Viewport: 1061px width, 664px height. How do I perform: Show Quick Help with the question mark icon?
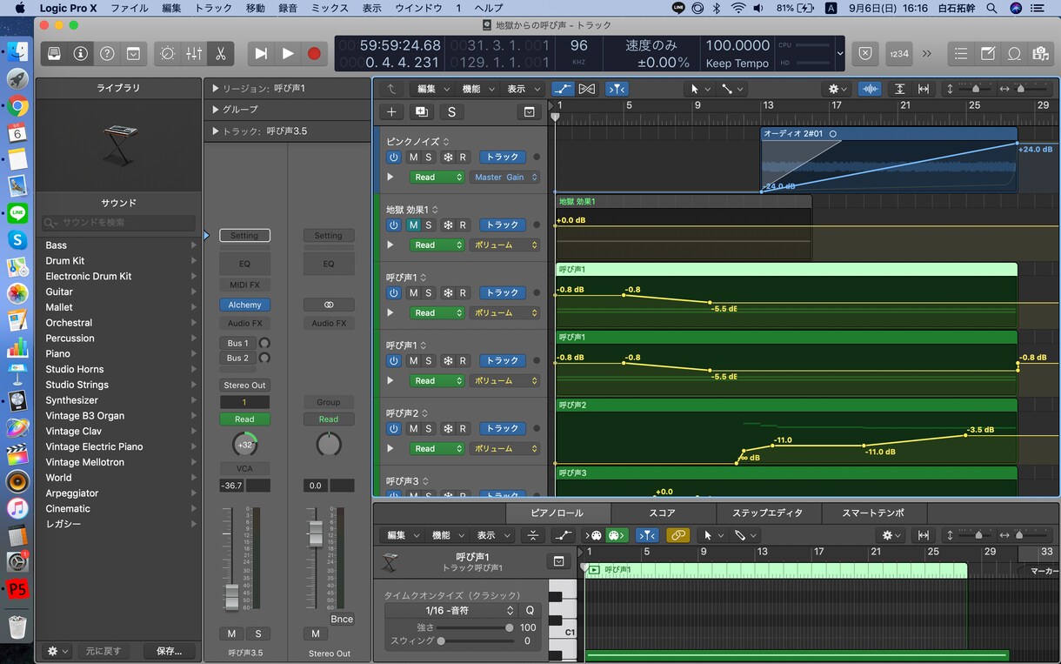[107, 53]
